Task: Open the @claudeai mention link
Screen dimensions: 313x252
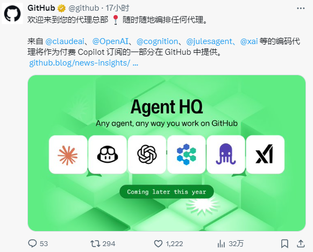Action: pyautogui.click(x=65, y=41)
